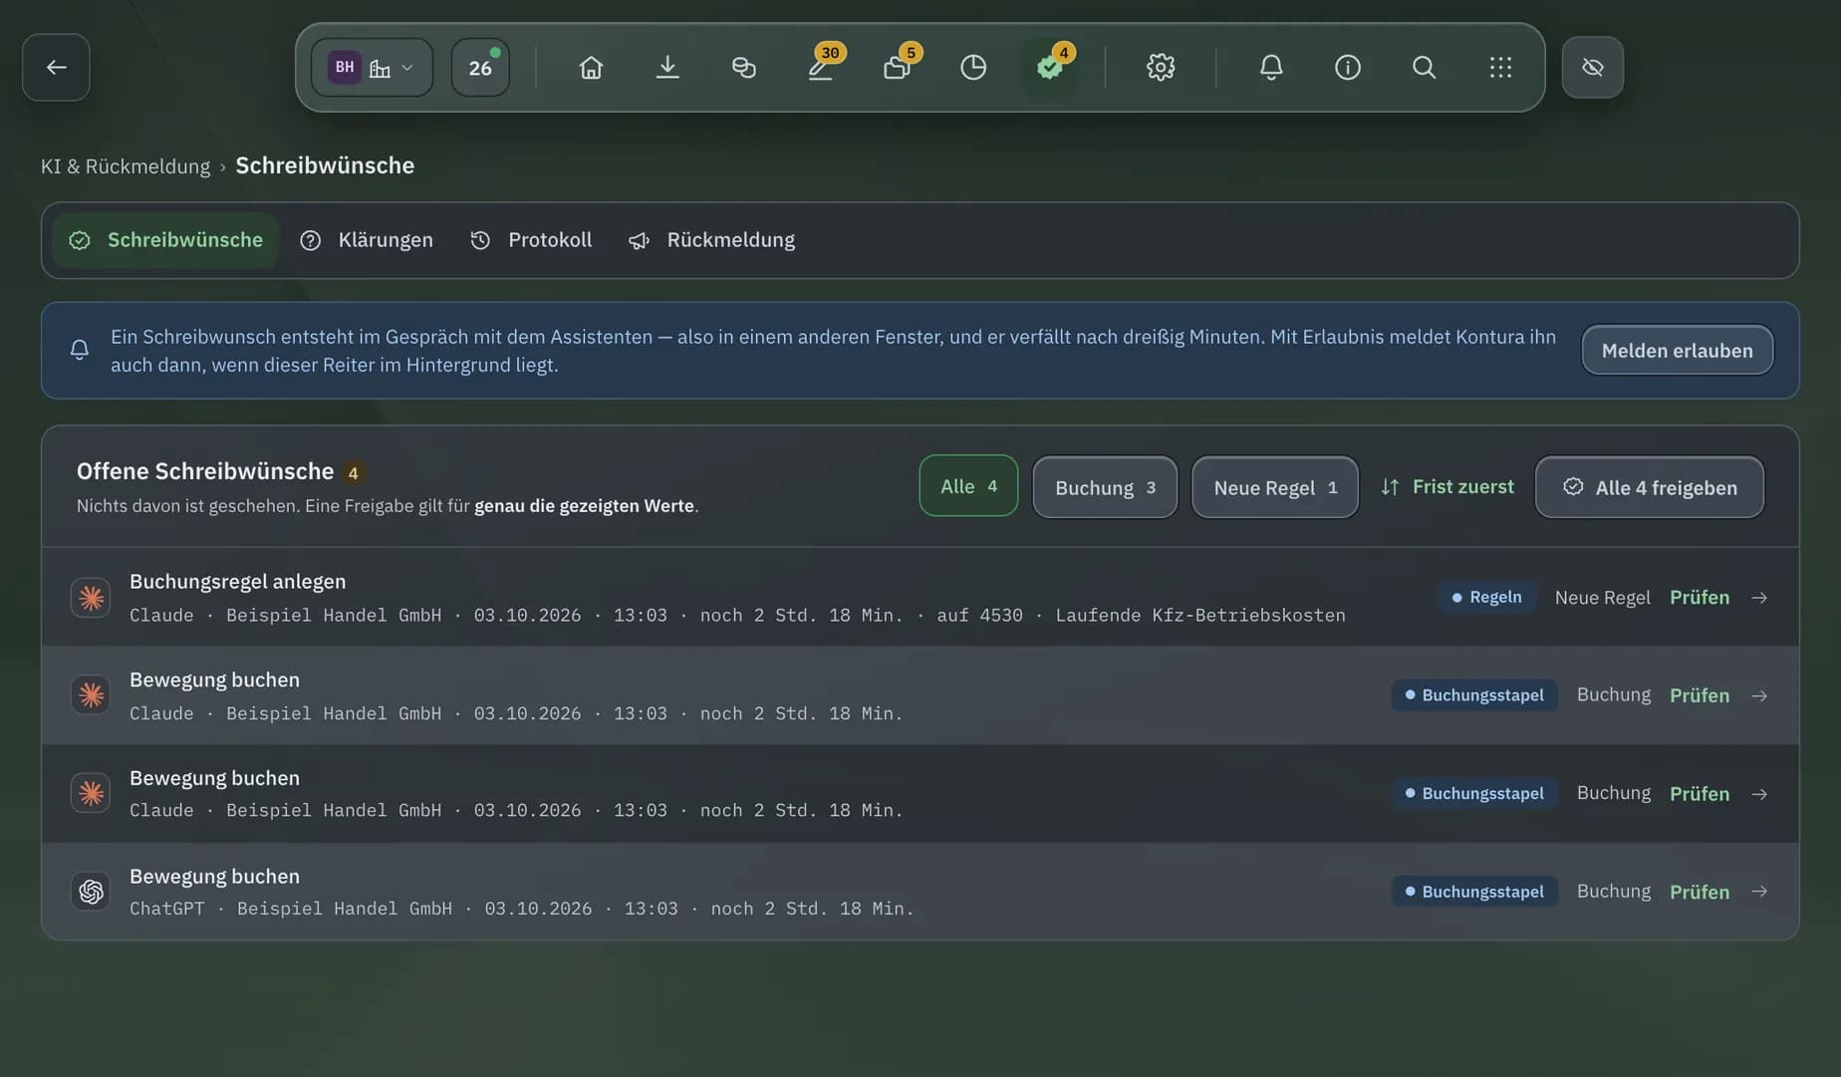
Task: Click the Claude icon beside Buchungsregel anlegen
Action: click(91, 598)
